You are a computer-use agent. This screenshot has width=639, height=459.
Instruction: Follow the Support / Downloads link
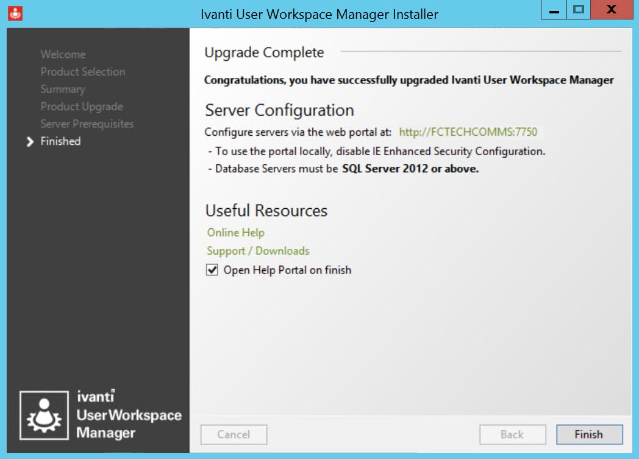click(x=258, y=251)
